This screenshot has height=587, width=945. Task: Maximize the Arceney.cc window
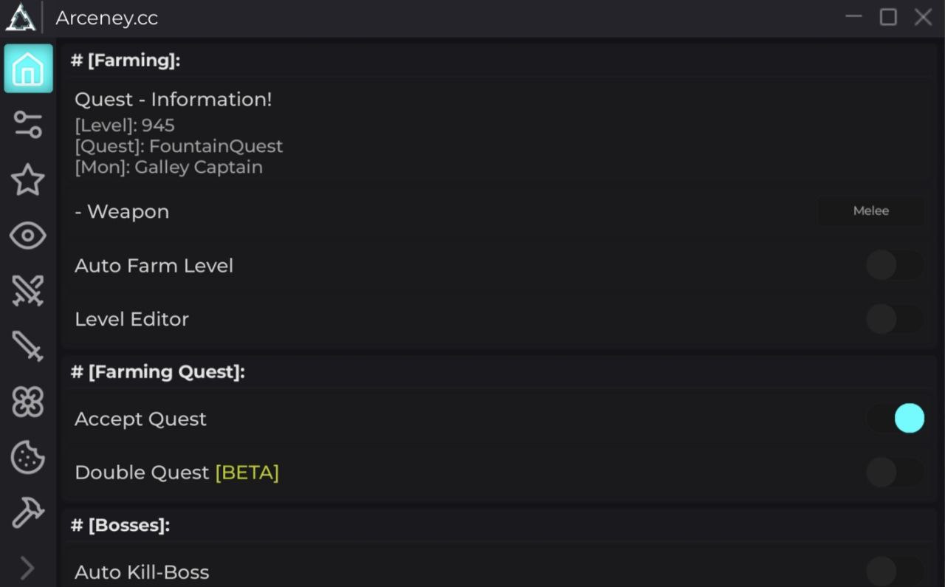[x=888, y=17]
